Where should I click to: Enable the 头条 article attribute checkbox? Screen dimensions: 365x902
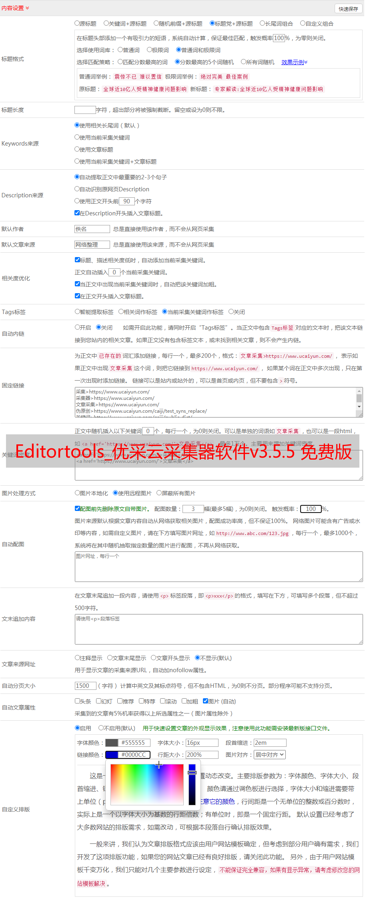pyautogui.click(x=77, y=701)
